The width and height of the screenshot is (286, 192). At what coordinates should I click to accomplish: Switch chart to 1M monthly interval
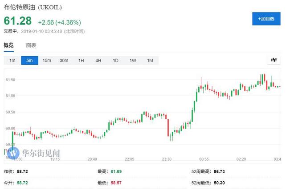150,60
